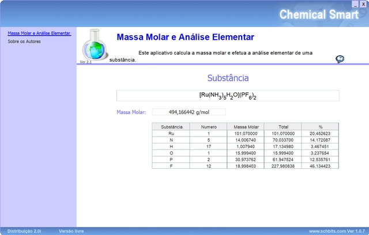Select the N element cell

click(171, 140)
